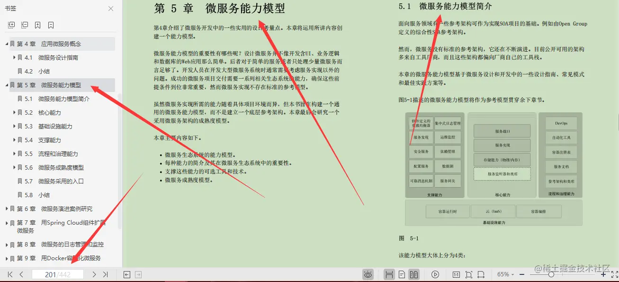Start the presentation playback mode

tap(435, 274)
